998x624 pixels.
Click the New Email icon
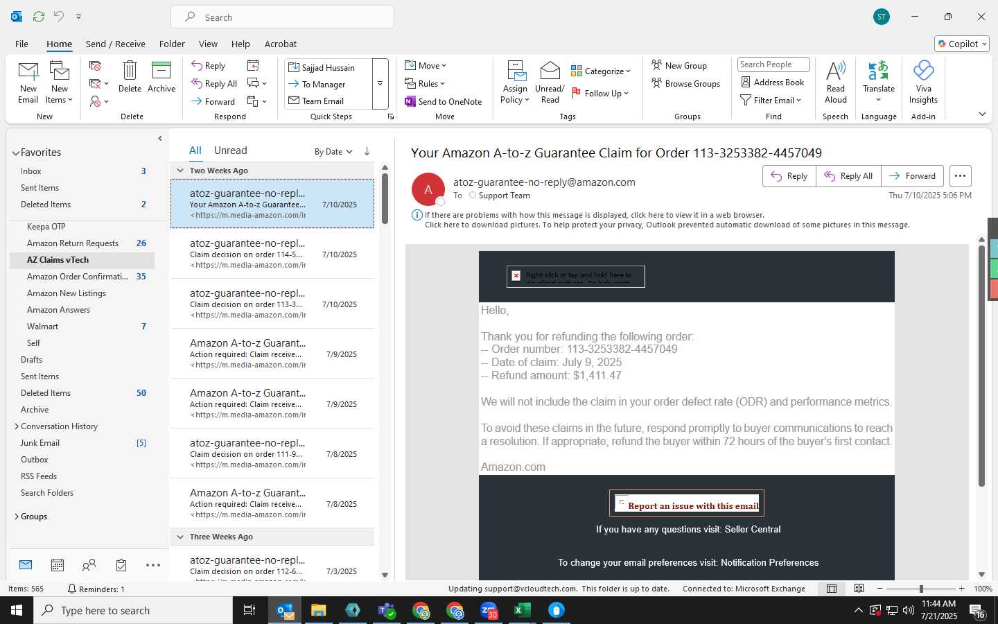[28, 71]
